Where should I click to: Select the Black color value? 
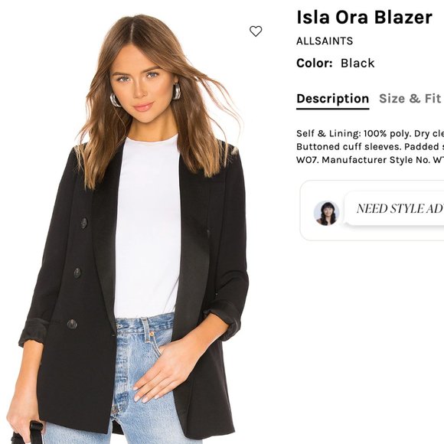357,63
